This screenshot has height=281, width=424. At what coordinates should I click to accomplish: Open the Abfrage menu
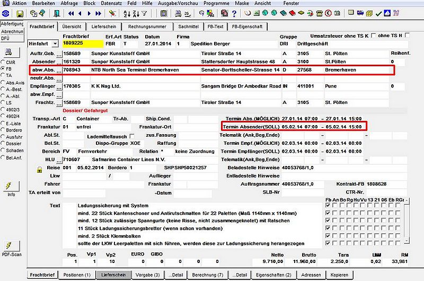pos(69,3)
